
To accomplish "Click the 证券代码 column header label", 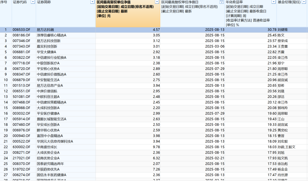I will pos(20,2).
